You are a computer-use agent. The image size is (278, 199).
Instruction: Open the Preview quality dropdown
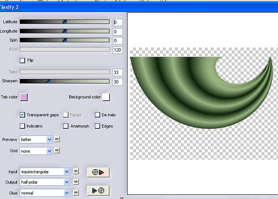coord(36,140)
